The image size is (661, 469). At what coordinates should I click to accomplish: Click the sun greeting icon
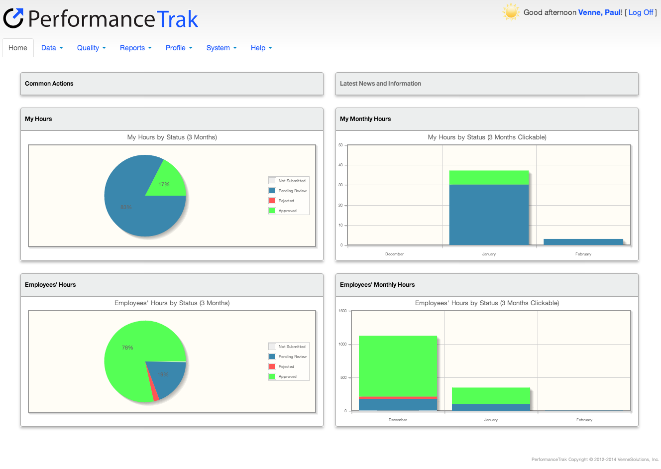pyautogui.click(x=511, y=12)
